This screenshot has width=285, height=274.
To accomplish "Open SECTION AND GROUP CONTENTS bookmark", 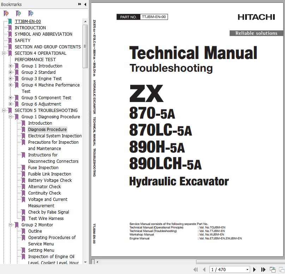I will [48, 47].
